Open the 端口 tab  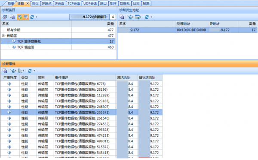coord(103,3)
